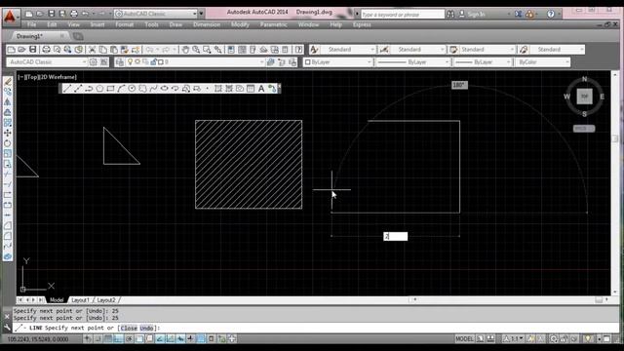Viewport: 624px width, 351px height.
Task: Select the Arc tool
Action: tap(121, 89)
